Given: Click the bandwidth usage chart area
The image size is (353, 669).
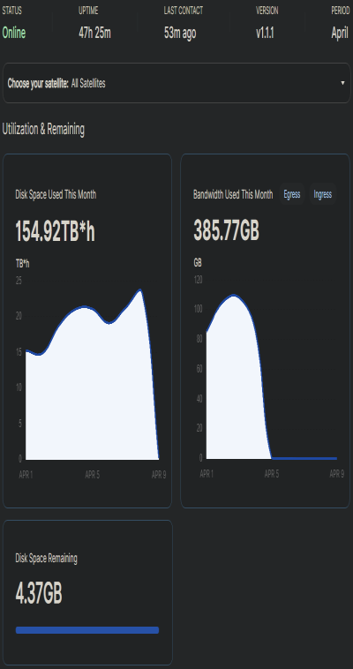Looking at the screenshot, I should [x=272, y=377].
